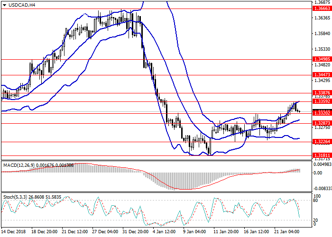Viewport: 332px width, 237px height.
Task: Click the 1.31811 bottom price level label
Action: 322,155
